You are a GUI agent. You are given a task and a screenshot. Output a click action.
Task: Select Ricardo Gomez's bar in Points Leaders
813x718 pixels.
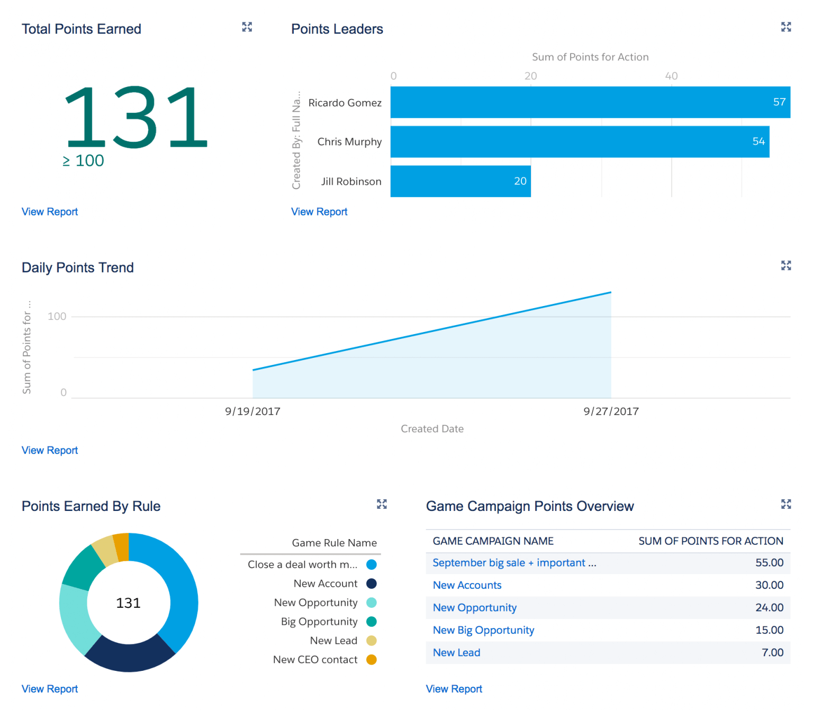click(x=582, y=102)
